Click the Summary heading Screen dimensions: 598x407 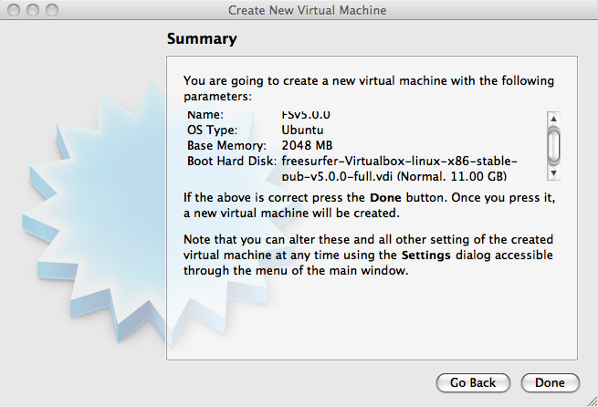point(202,39)
